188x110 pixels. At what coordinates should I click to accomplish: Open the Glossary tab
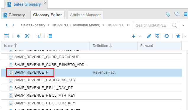point(14,15)
